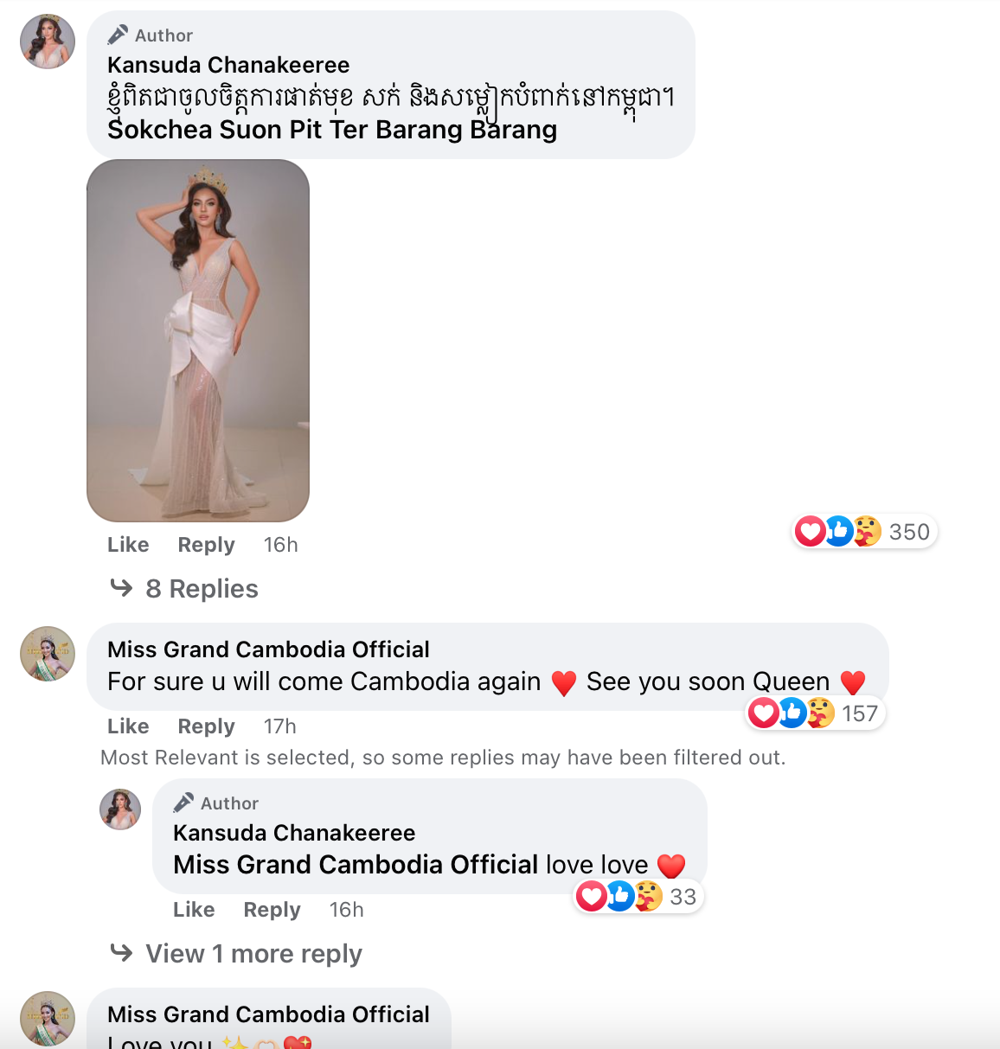The width and height of the screenshot is (1000, 1049).
Task: Expand View 1 more reply
Action: pos(253,954)
